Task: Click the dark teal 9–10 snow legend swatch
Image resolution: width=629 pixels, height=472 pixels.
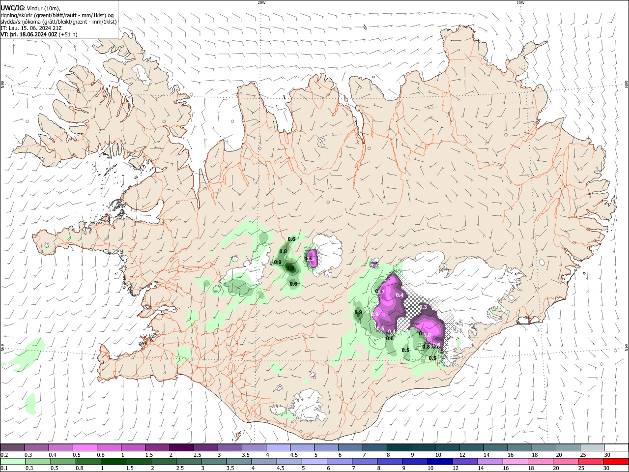Action: (423, 448)
